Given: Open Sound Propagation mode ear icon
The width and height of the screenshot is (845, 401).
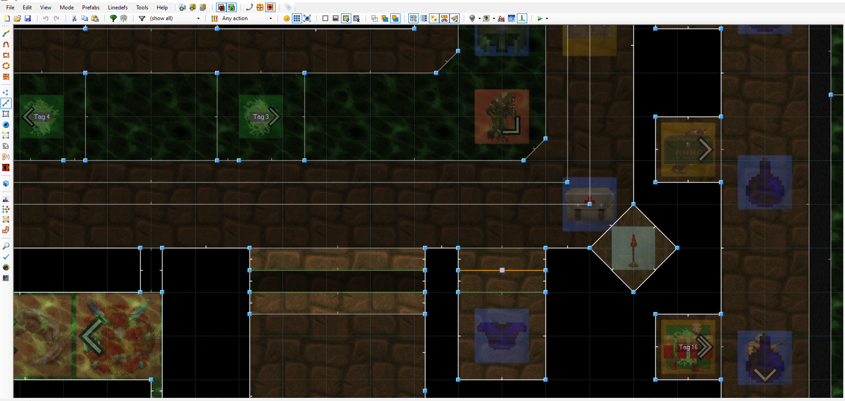Looking at the screenshot, I should coord(6,157).
